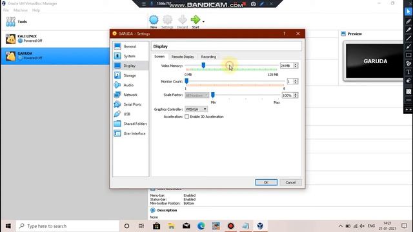Select the GARUDA virtual machine
413x232 pixels.
point(55,56)
